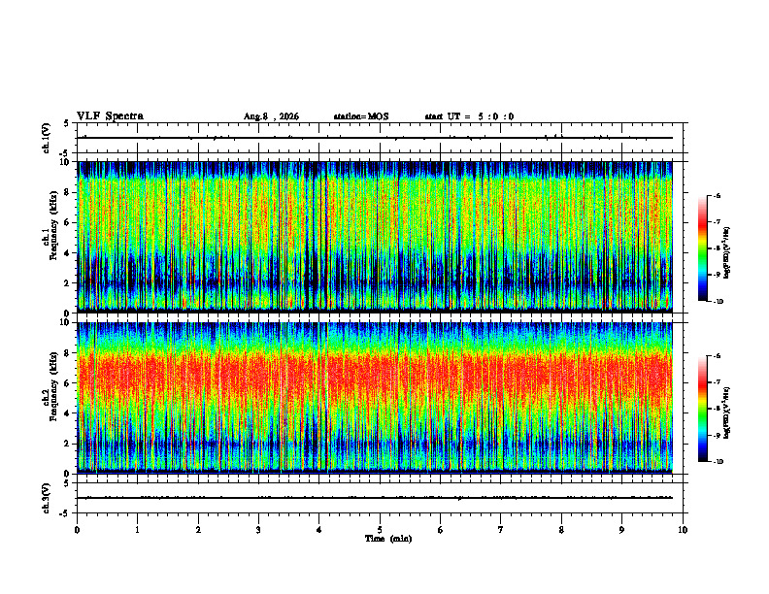Click the ch.1 frequency tick label '4'
Viewport: 769px width, 594px height.
pyautogui.click(x=68, y=253)
